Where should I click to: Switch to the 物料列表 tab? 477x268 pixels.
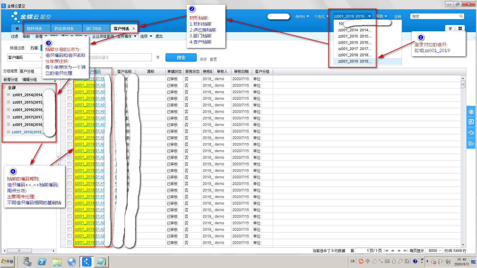[34, 29]
